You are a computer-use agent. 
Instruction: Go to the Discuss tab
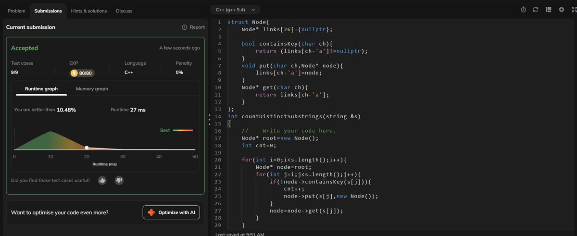(124, 11)
